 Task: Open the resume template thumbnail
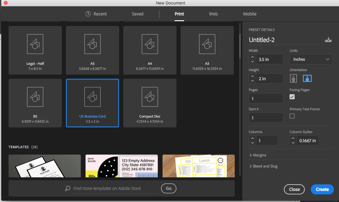click(45, 166)
